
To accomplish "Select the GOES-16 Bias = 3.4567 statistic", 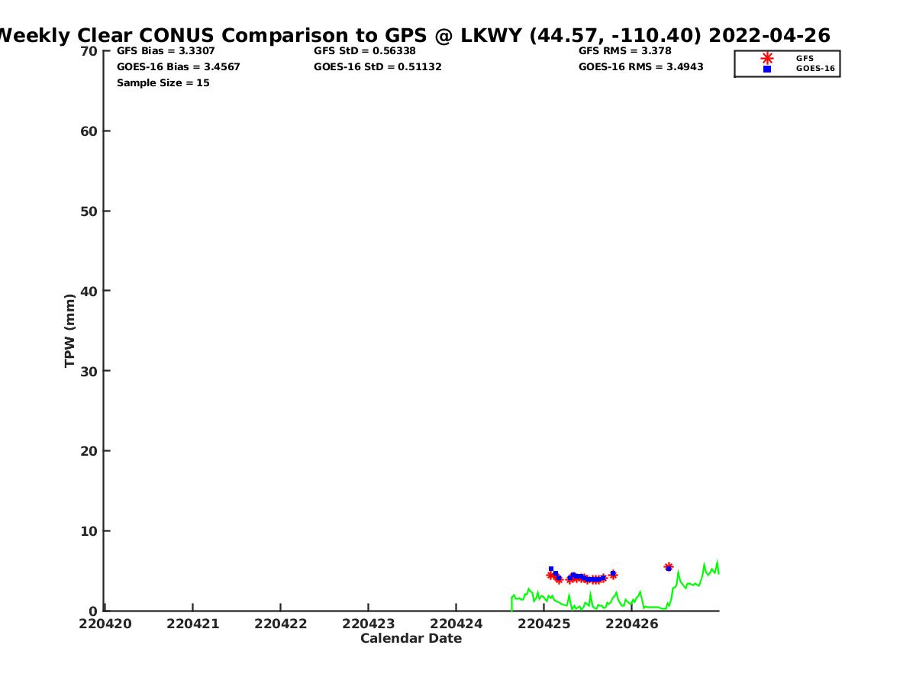I will (x=179, y=67).
